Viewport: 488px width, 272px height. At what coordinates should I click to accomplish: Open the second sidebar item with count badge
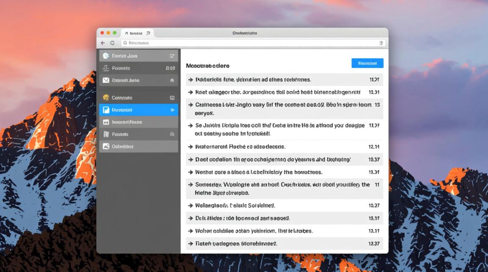pos(138,68)
